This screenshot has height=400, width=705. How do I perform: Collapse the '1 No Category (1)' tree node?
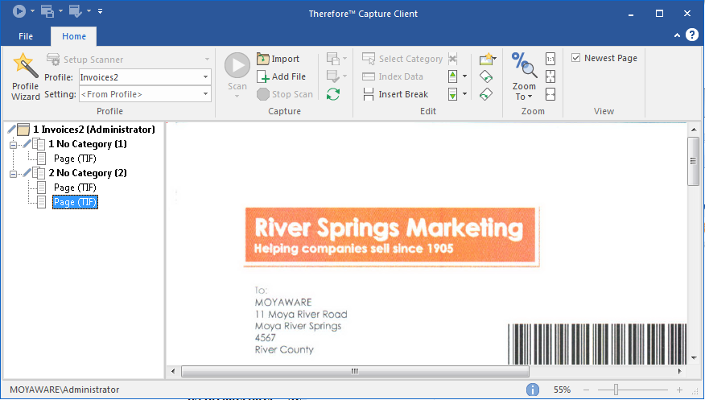click(x=13, y=144)
